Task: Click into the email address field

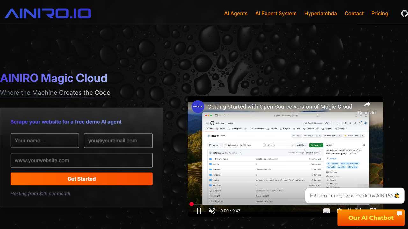Action: [118, 141]
